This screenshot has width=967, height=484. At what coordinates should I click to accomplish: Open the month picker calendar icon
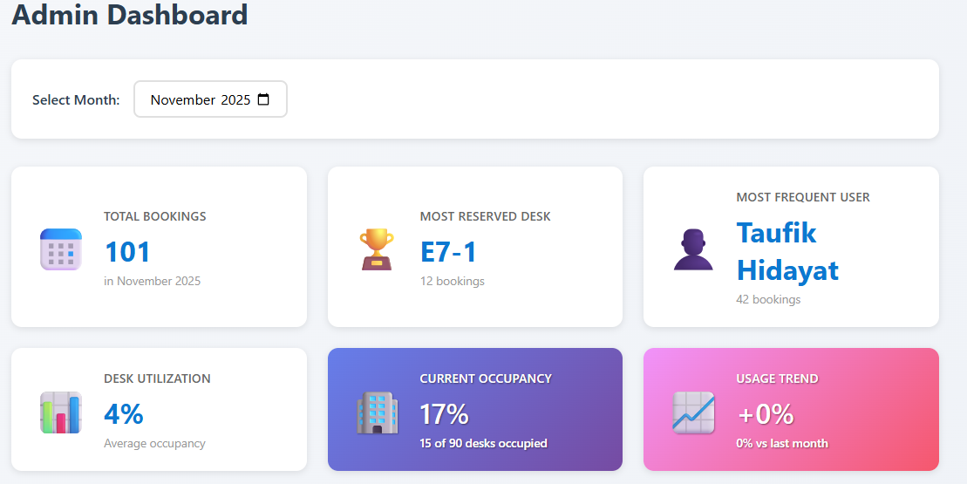tap(263, 99)
